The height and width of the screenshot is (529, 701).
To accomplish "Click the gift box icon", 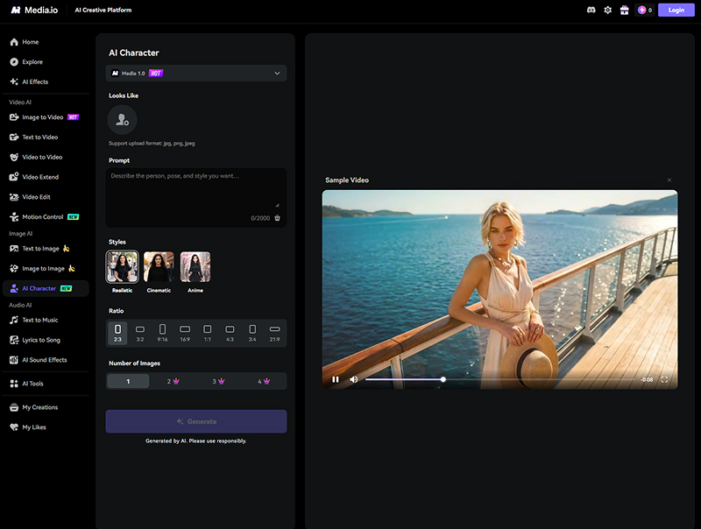I will click(x=624, y=11).
